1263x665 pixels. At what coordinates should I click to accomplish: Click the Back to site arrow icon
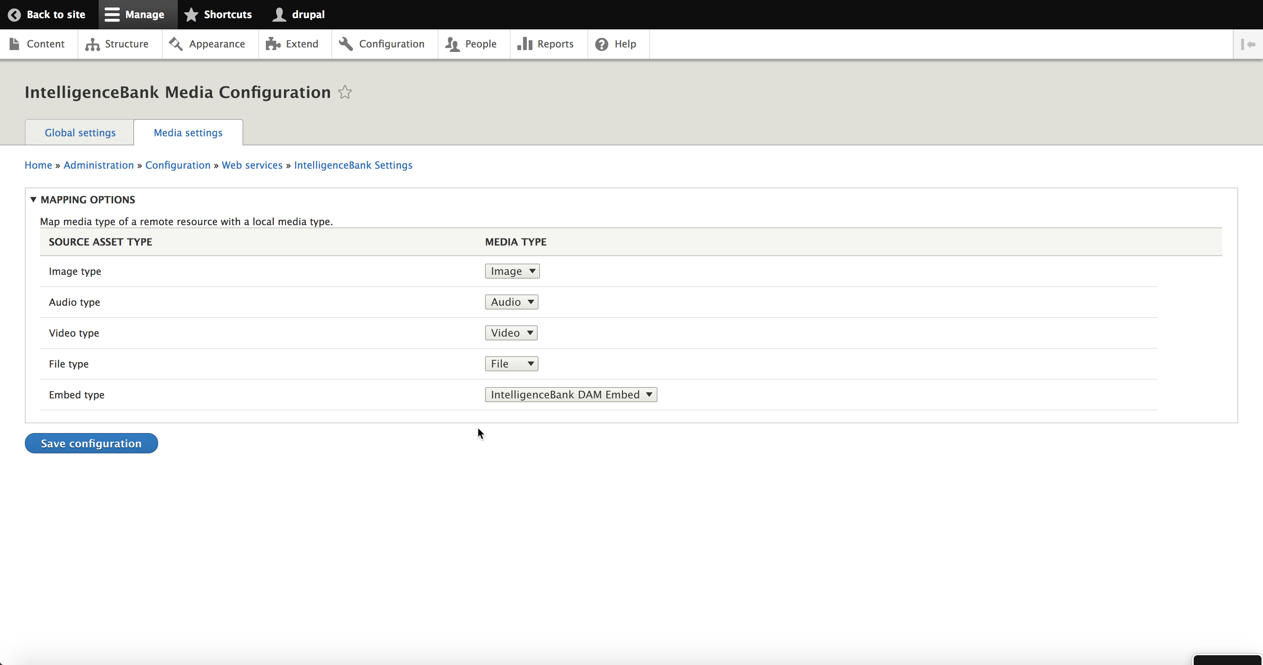point(14,15)
